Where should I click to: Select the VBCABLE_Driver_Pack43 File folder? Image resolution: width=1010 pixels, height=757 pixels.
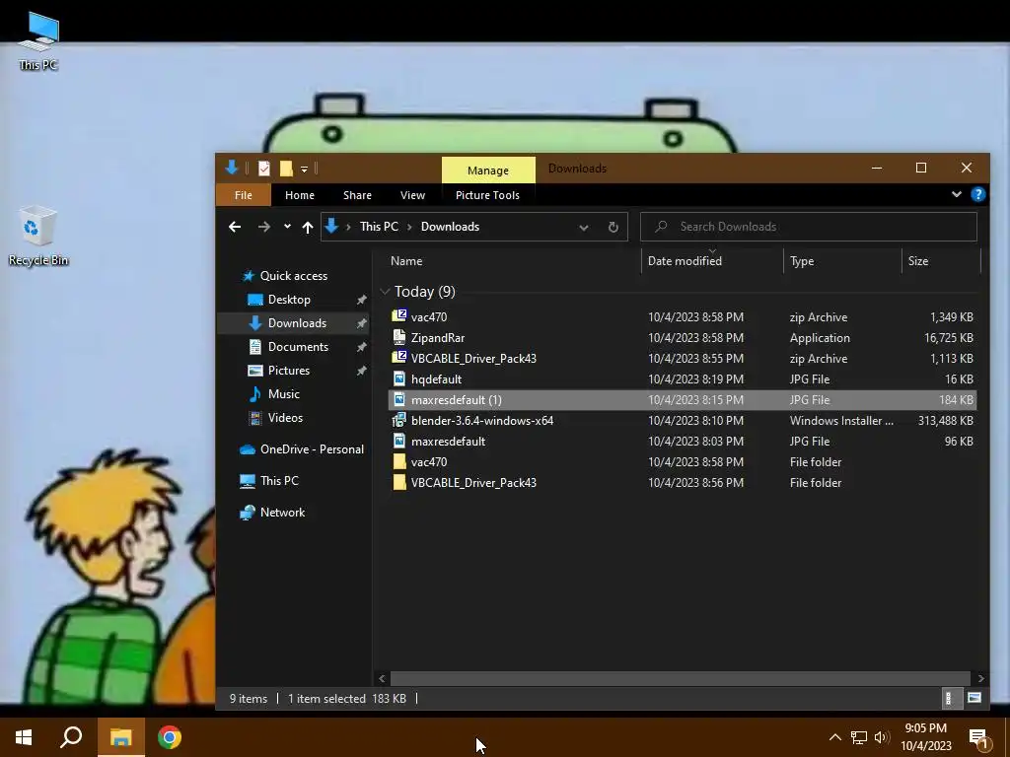pyautogui.click(x=683, y=482)
